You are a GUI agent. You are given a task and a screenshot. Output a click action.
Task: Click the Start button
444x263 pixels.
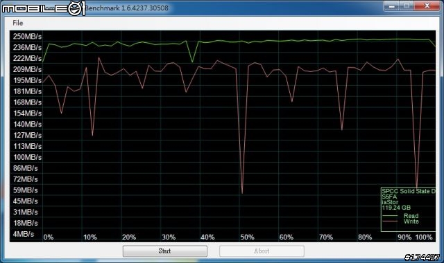pyautogui.click(x=165, y=251)
